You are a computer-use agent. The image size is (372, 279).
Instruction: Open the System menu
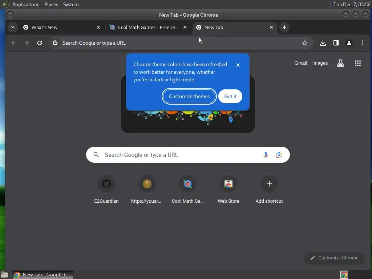pyautogui.click(x=71, y=4)
